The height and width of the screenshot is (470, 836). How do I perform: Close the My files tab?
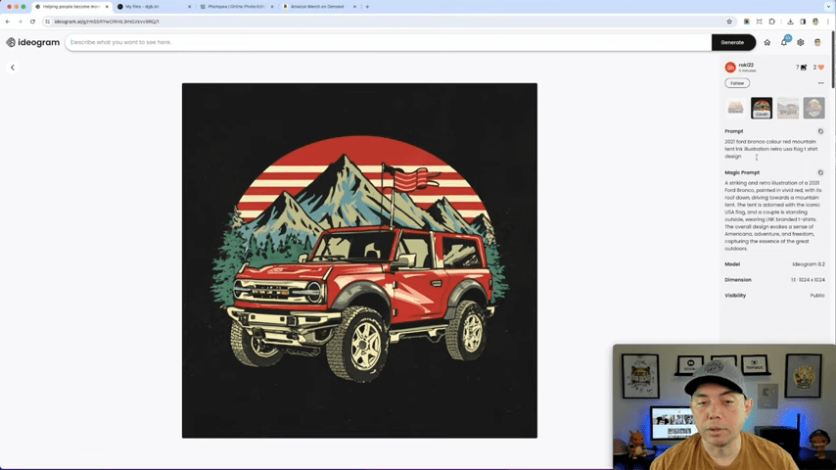click(189, 7)
